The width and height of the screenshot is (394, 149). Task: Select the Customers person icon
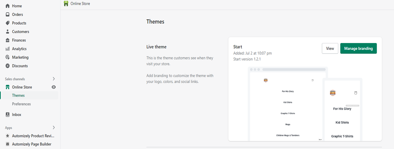coord(8,32)
